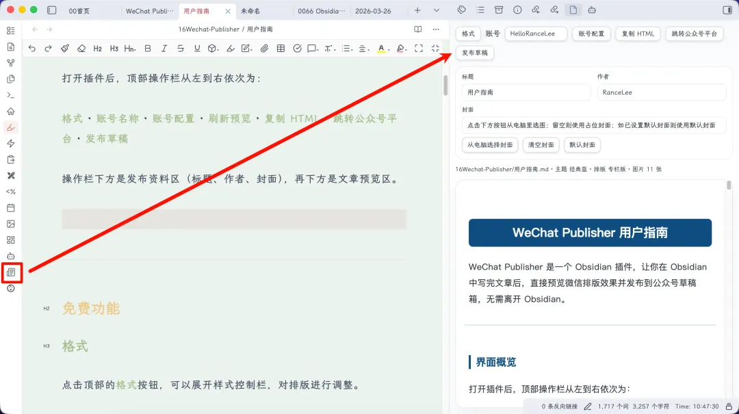Image resolution: width=739 pixels, height=414 pixels.
Task: Click the redo arrow in editing toolbar
Action: [48, 49]
